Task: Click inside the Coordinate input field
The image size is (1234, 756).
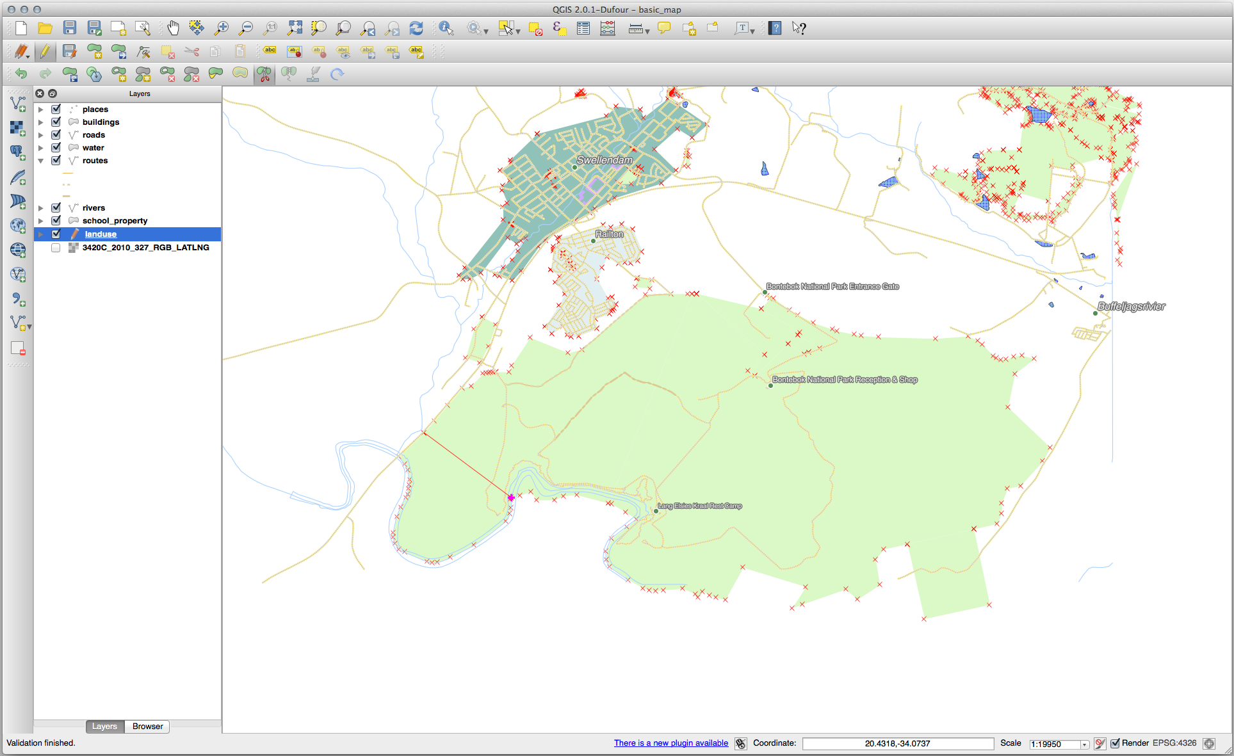Action: coord(897,743)
